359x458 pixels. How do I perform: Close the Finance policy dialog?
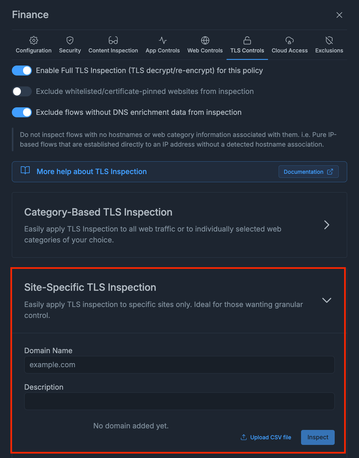click(339, 15)
